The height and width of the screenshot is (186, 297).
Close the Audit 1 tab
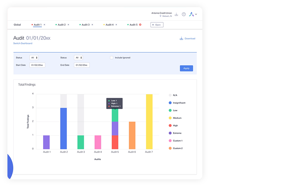pos(45,25)
